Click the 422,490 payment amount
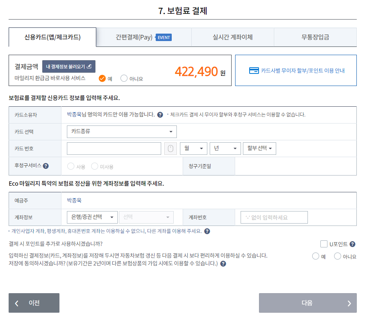365x317 pixels. pos(196,72)
